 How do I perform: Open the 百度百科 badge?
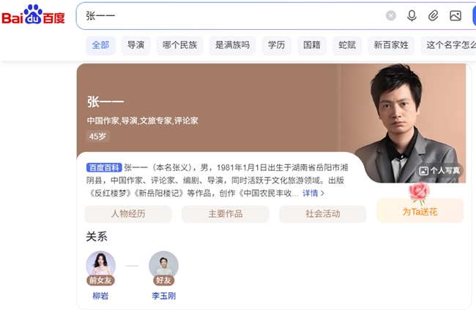pyautogui.click(x=104, y=167)
